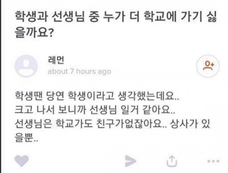228x173 pixels.
Task: Open the three-dot more options menu
Action: [x=213, y=161]
